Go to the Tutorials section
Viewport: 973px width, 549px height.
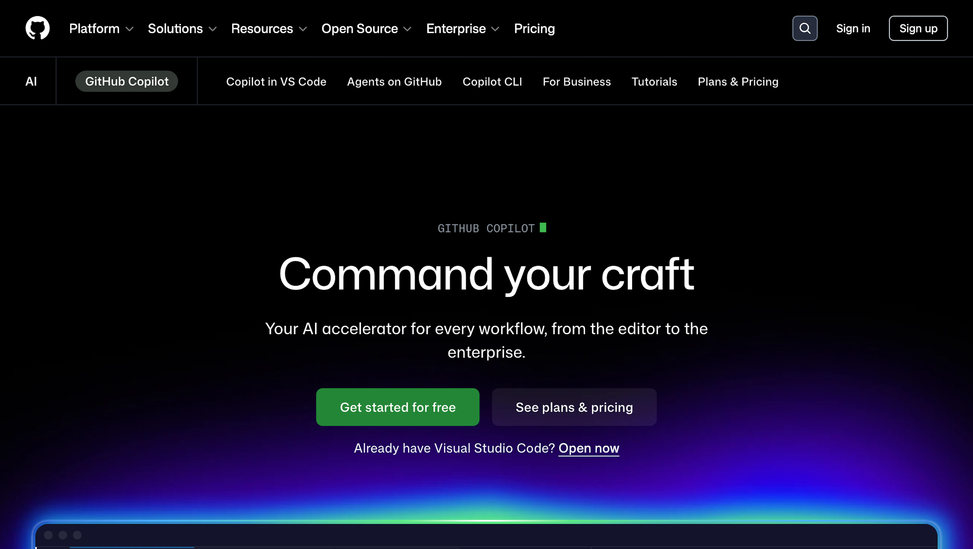coord(654,82)
